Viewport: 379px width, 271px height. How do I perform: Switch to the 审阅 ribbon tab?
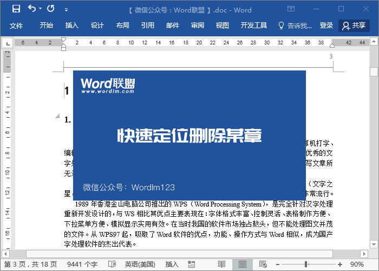coord(198,25)
